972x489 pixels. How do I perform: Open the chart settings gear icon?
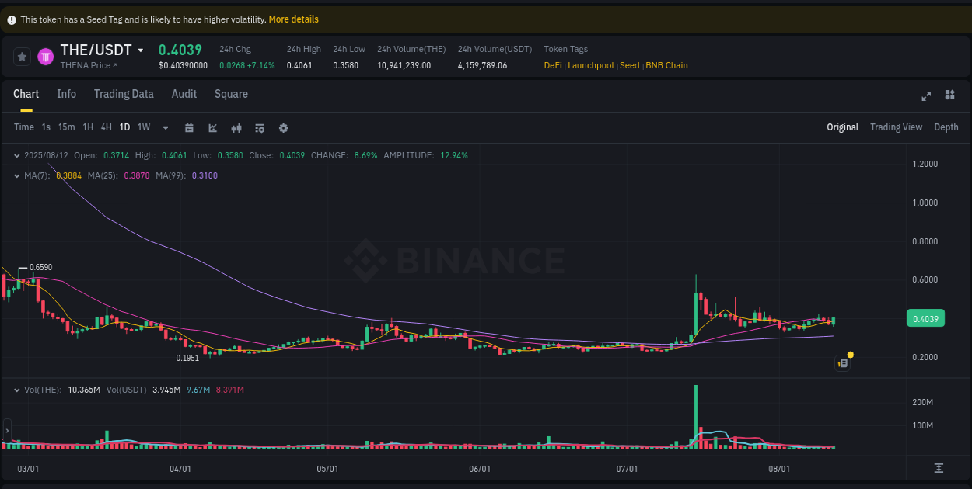coord(283,127)
